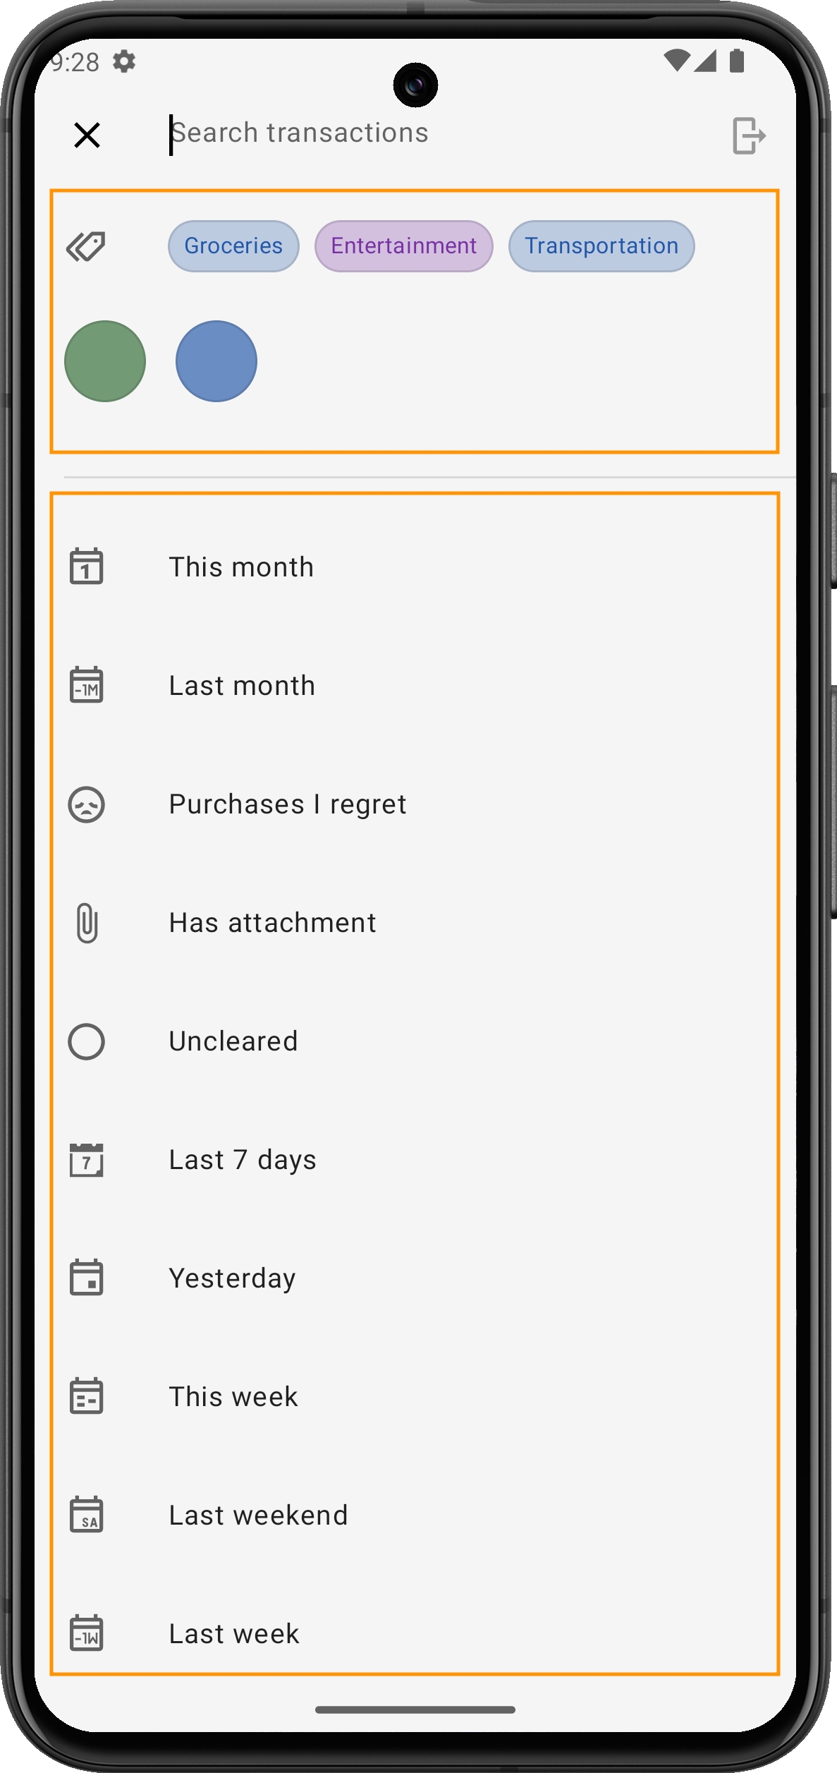Show Last weekend transactions
Viewport: 837px width, 1773px height.
(258, 1515)
